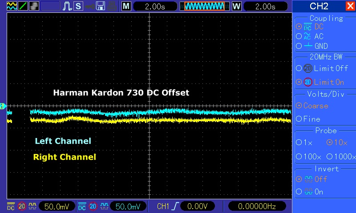Click the Invert section heading
The image size is (356, 213).
pyautogui.click(x=327, y=169)
